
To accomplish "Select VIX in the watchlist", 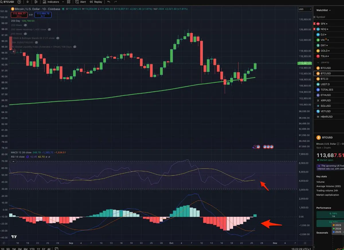I will pos(329,40).
